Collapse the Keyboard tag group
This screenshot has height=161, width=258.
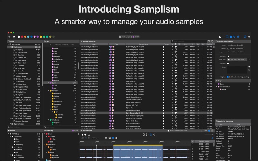tap(49, 91)
